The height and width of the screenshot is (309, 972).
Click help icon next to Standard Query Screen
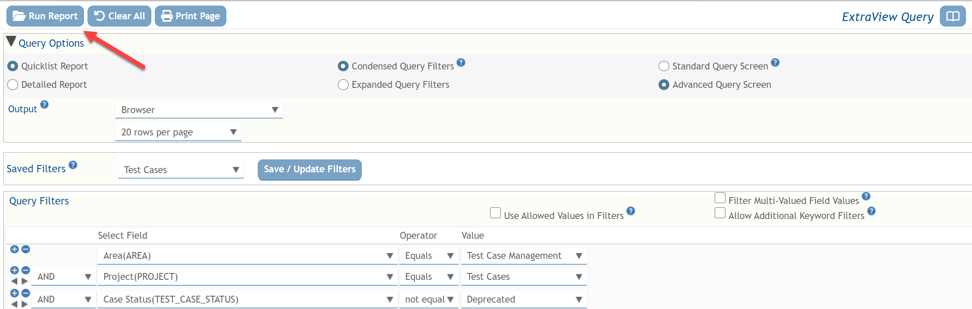775,63
